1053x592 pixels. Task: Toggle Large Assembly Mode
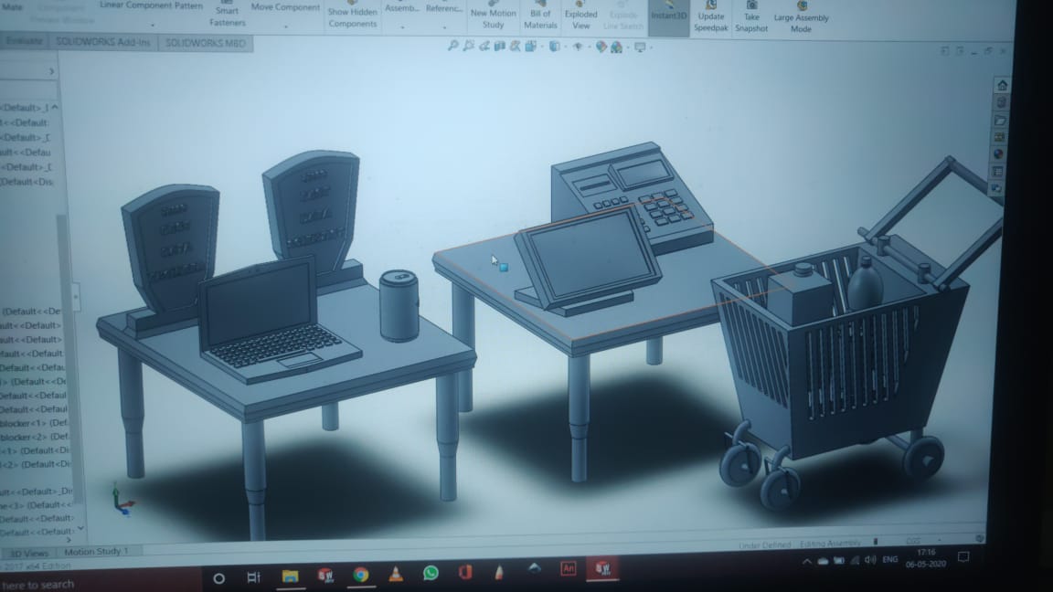point(801,16)
